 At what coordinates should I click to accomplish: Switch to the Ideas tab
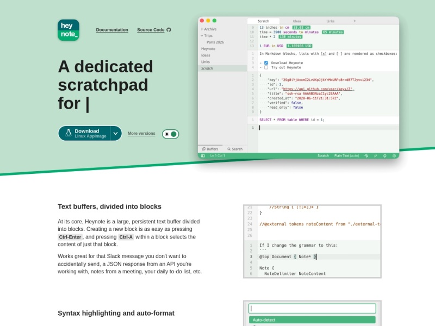297,21
